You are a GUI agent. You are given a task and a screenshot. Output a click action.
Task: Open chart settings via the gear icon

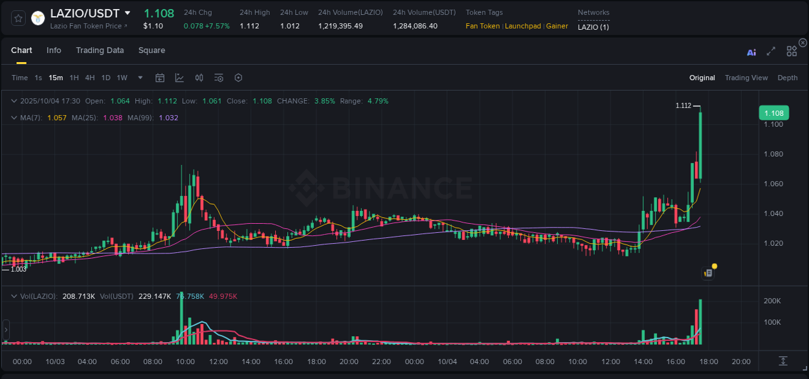(238, 78)
